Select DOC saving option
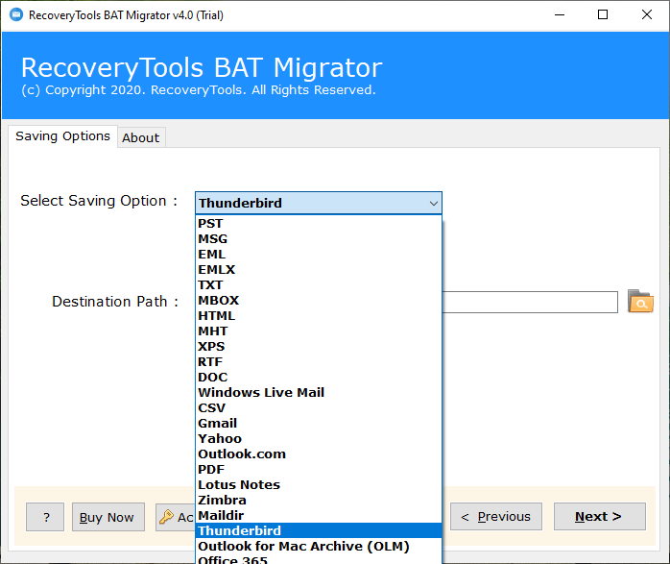Viewport: 670px width, 564px height. (x=319, y=378)
